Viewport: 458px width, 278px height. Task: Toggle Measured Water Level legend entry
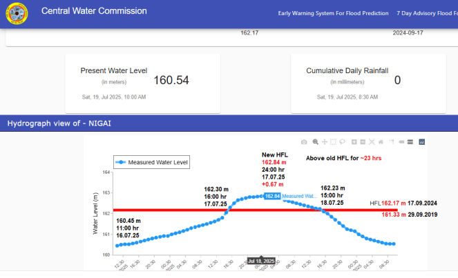click(x=152, y=162)
